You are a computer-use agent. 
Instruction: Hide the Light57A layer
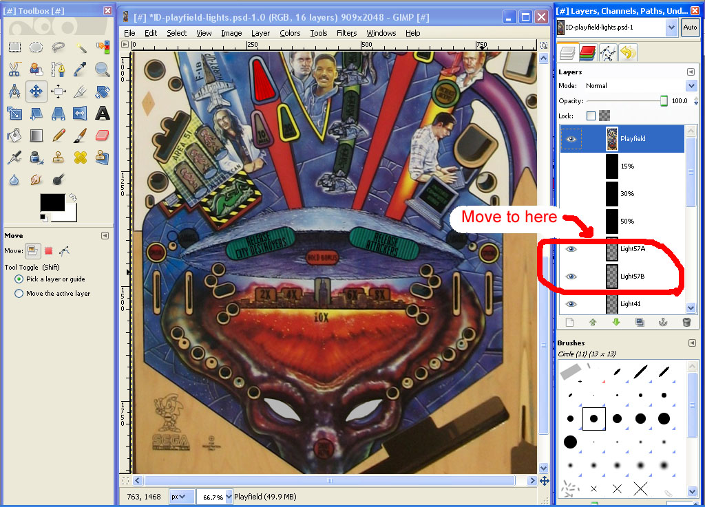tap(571, 249)
